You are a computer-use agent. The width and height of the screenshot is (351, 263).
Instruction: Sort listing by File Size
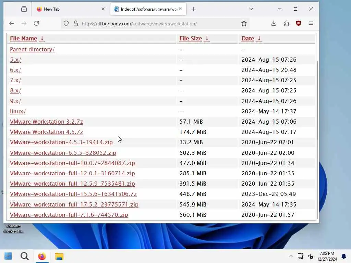[191, 38]
